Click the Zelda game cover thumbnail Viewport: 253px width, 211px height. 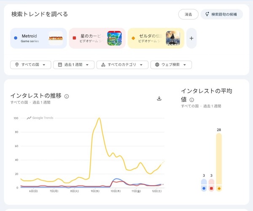click(x=173, y=38)
